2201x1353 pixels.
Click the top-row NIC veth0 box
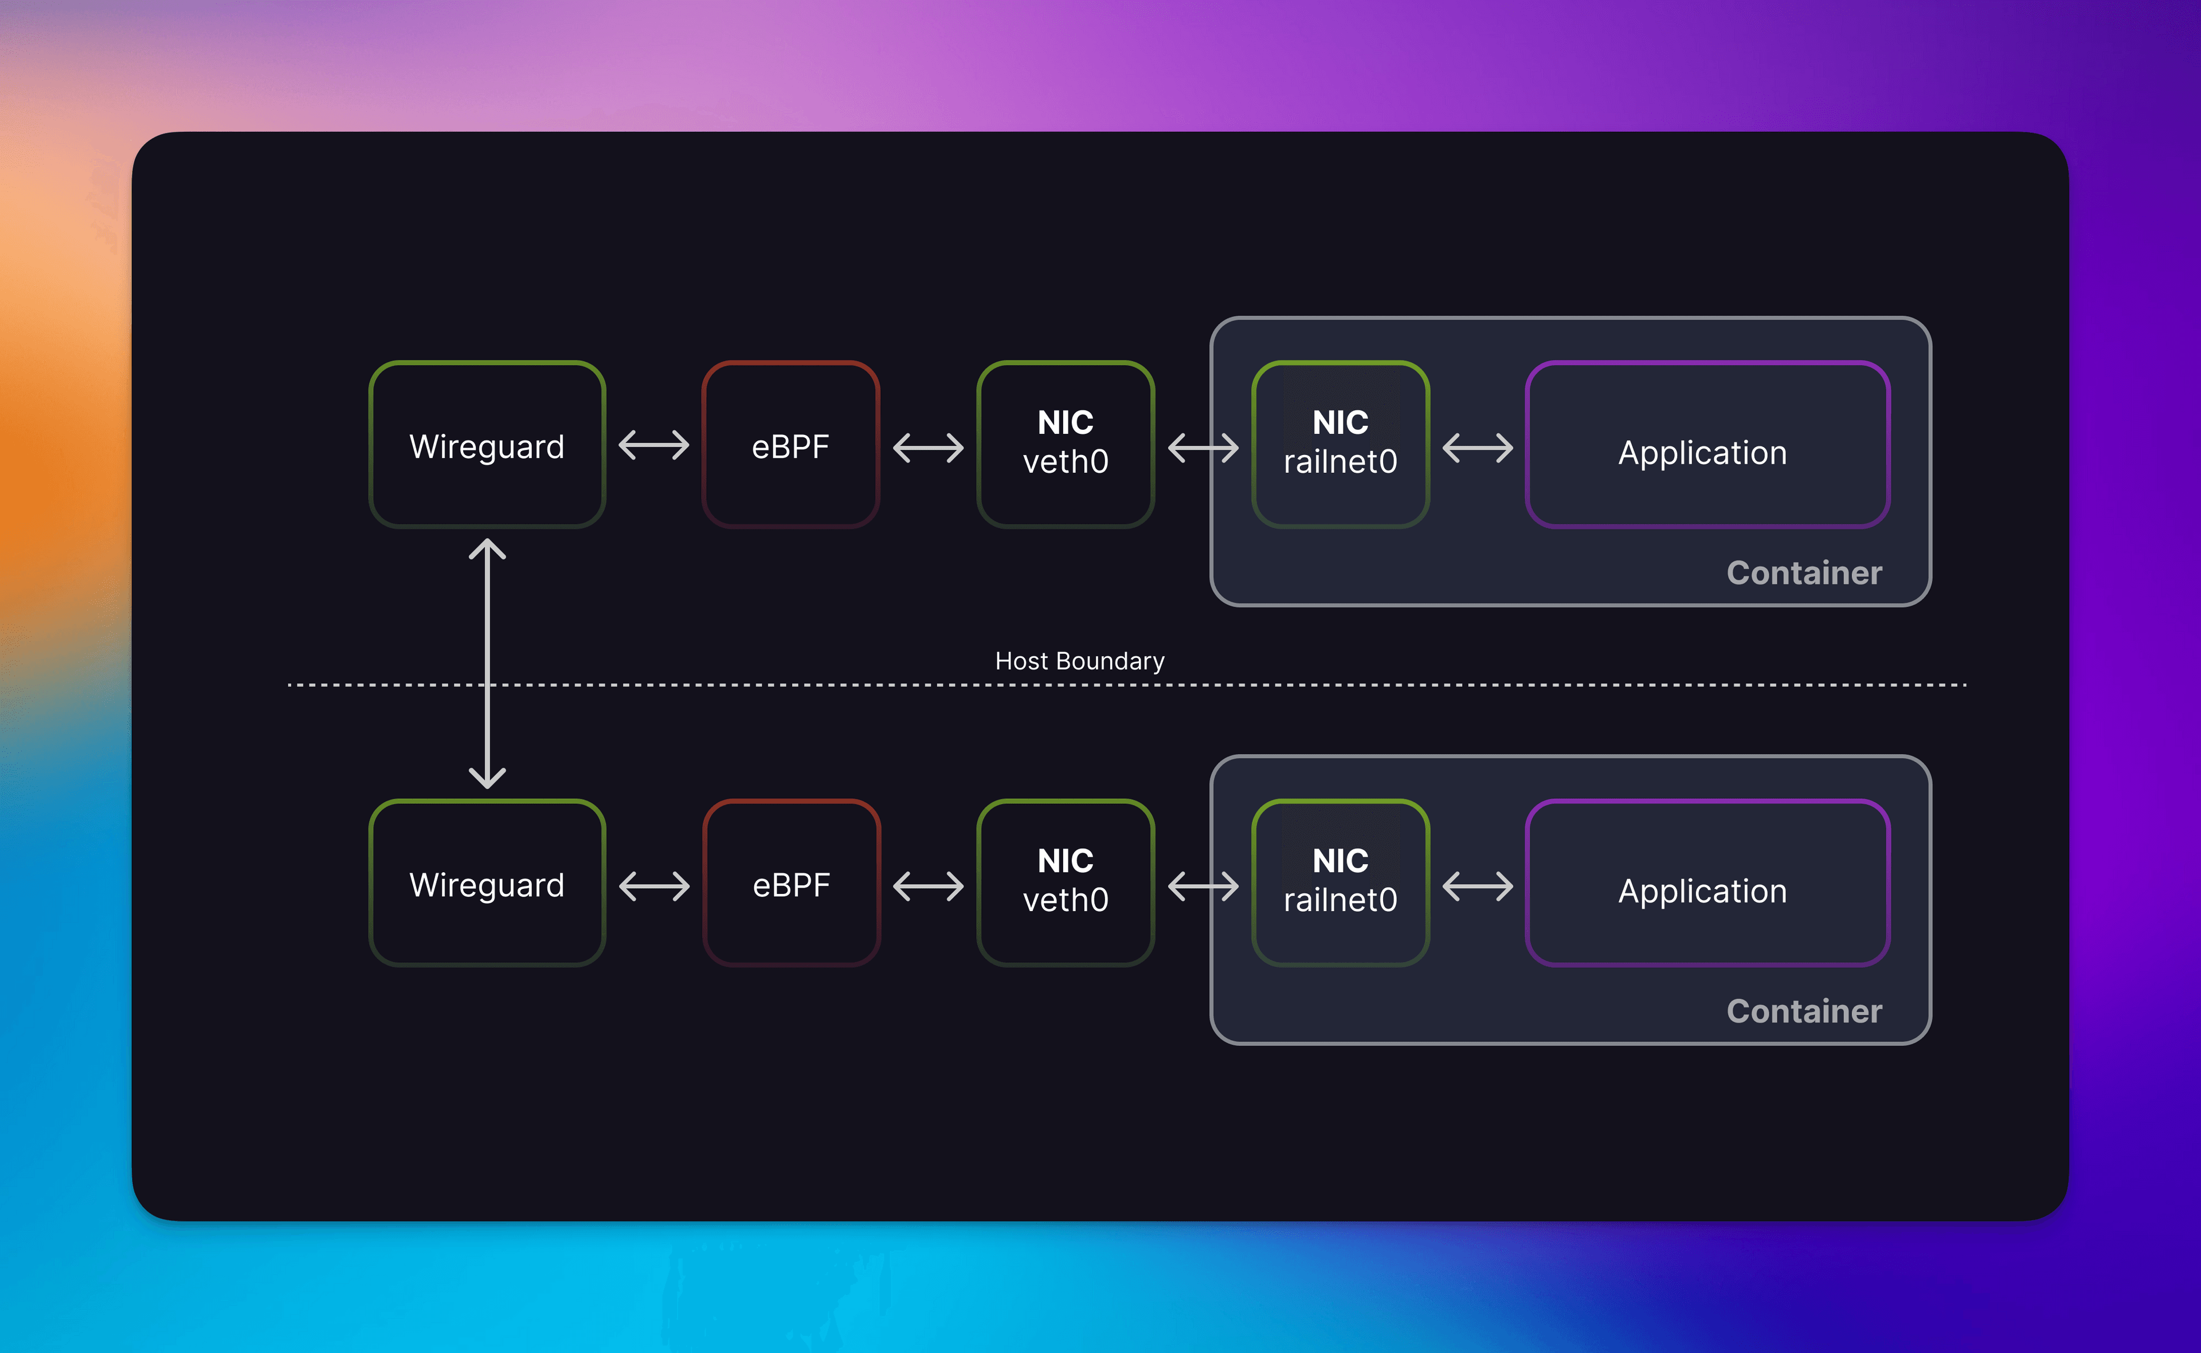coord(1065,445)
